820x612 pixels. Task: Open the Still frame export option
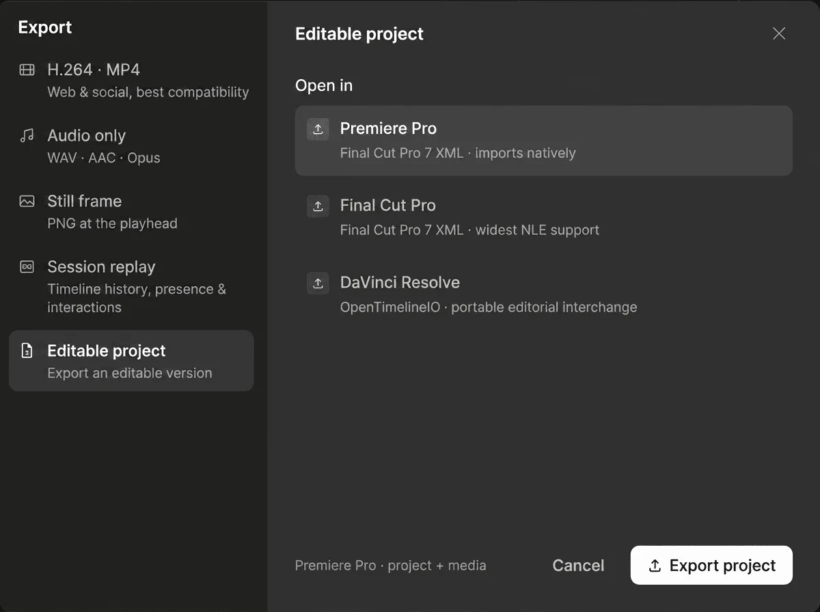click(131, 211)
